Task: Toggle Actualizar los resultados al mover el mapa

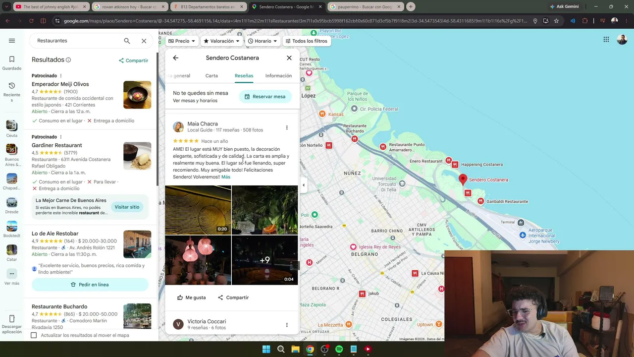Action: click(34, 335)
